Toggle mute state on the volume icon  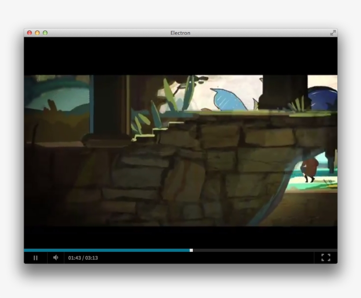point(55,257)
